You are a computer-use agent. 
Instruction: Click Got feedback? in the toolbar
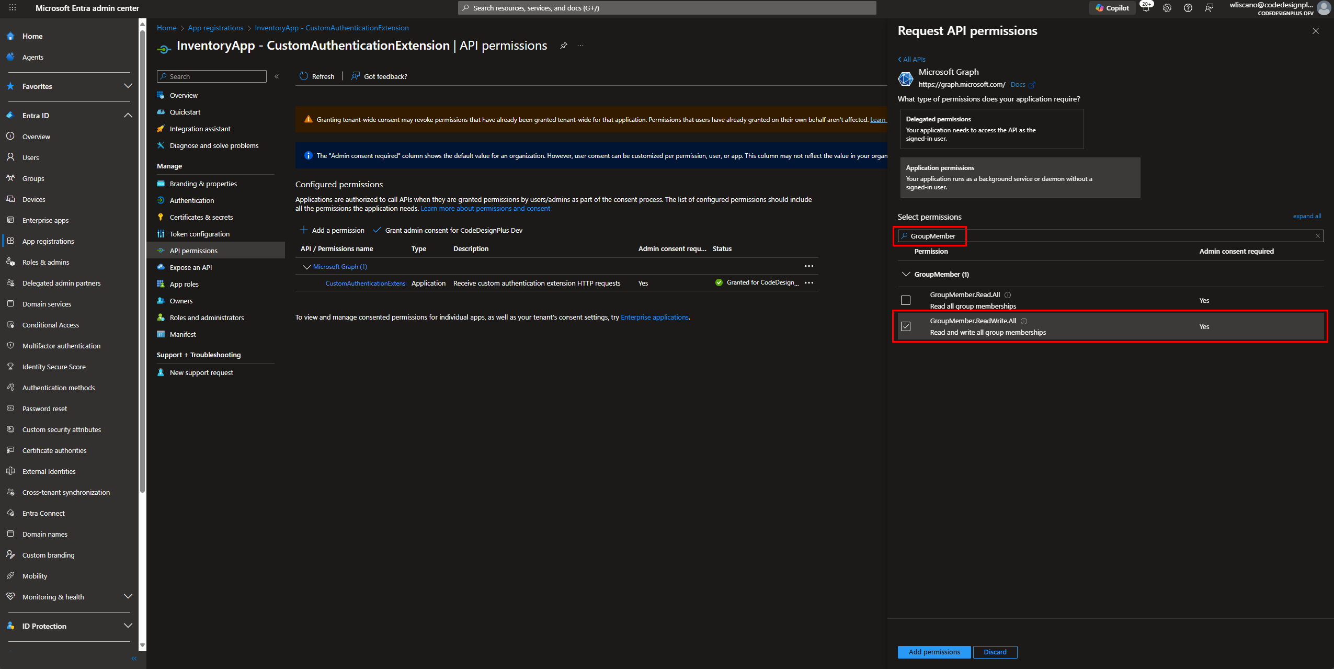[379, 76]
